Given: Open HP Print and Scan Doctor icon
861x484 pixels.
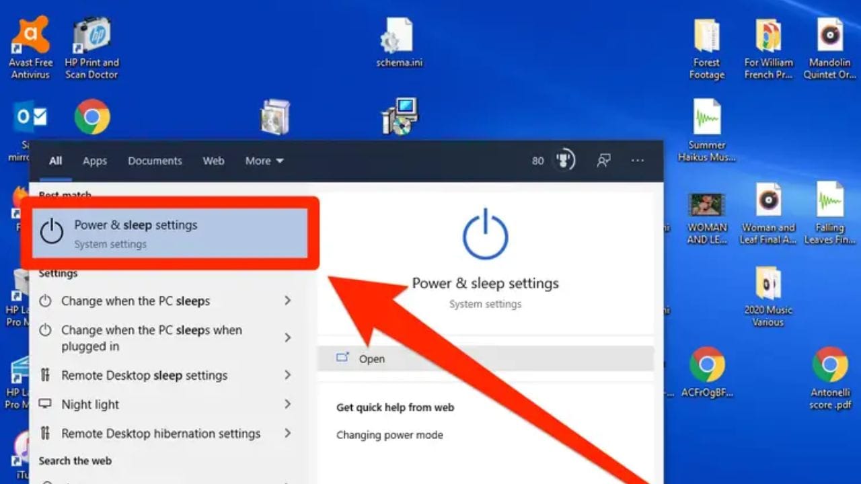Looking at the screenshot, I should point(91,37).
